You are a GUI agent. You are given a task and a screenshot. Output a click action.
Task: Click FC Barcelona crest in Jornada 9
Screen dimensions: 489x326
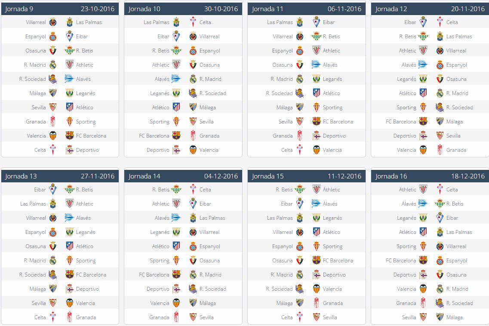coord(70,135)
